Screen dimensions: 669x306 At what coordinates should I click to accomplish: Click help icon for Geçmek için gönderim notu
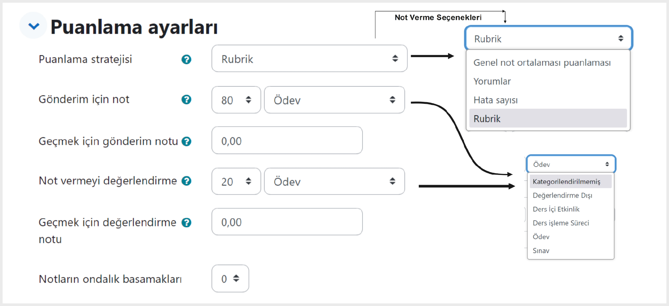click(x=186, y=141)
